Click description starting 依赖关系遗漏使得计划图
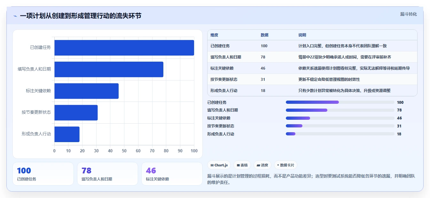 pyautogui.click(x=354, y=68)
